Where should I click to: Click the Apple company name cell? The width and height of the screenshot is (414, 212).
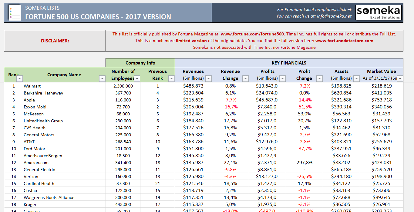click(64, 100)
